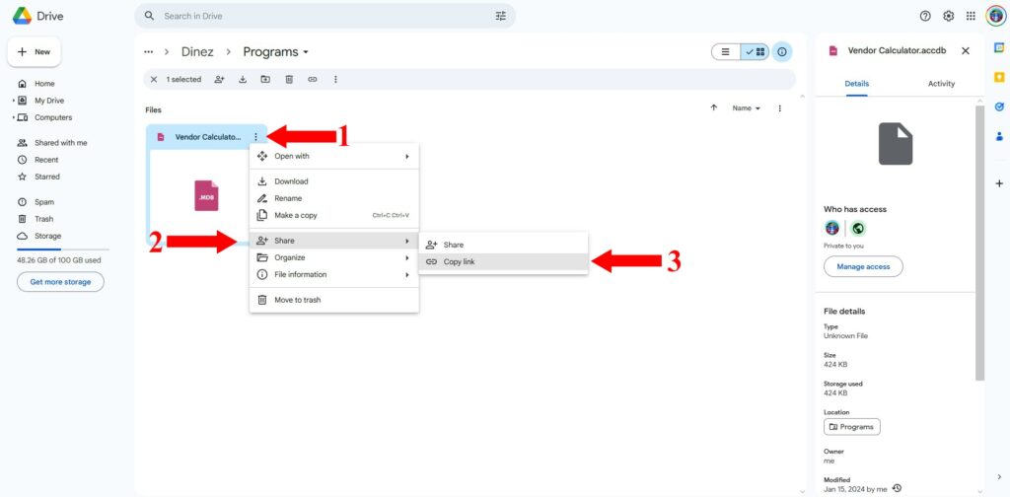
Task: Click the share person-add toolbar icon
Action: click(220, 79)
